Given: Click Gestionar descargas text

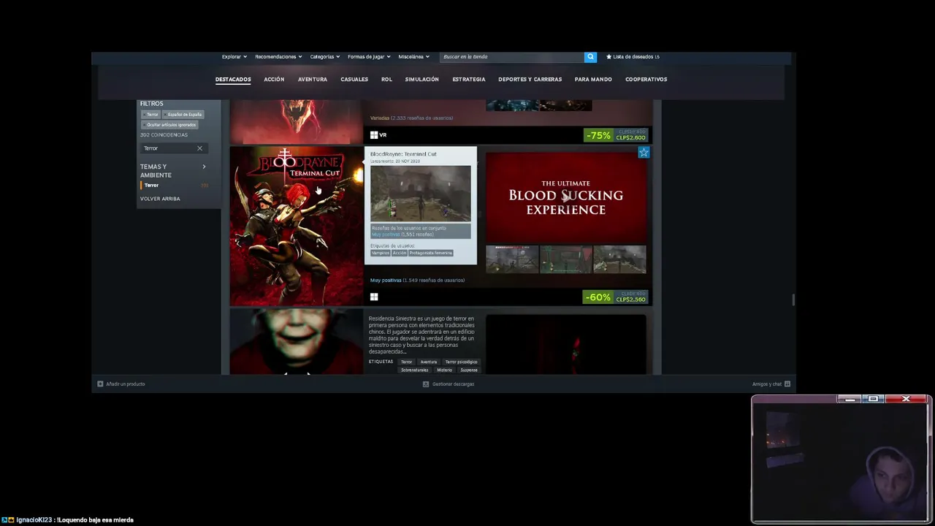Looking at the screenshot, I should point(453,384).
